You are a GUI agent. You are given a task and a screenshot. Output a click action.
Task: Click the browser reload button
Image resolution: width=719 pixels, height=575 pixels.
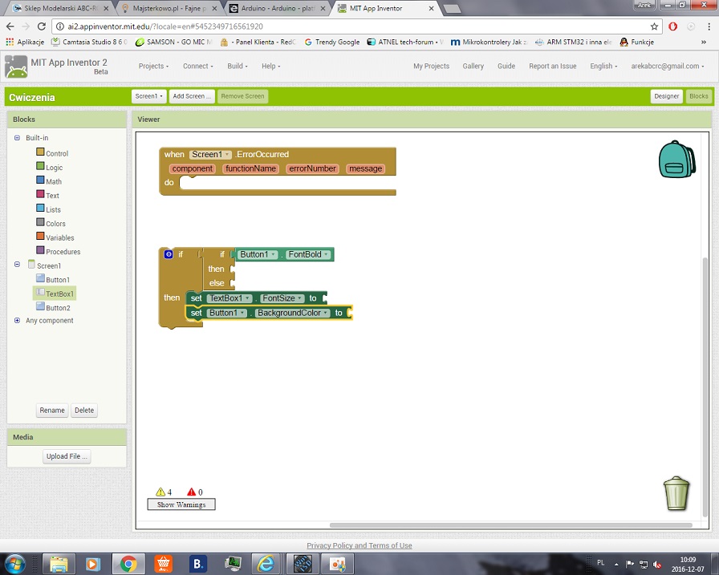point(41,26)
